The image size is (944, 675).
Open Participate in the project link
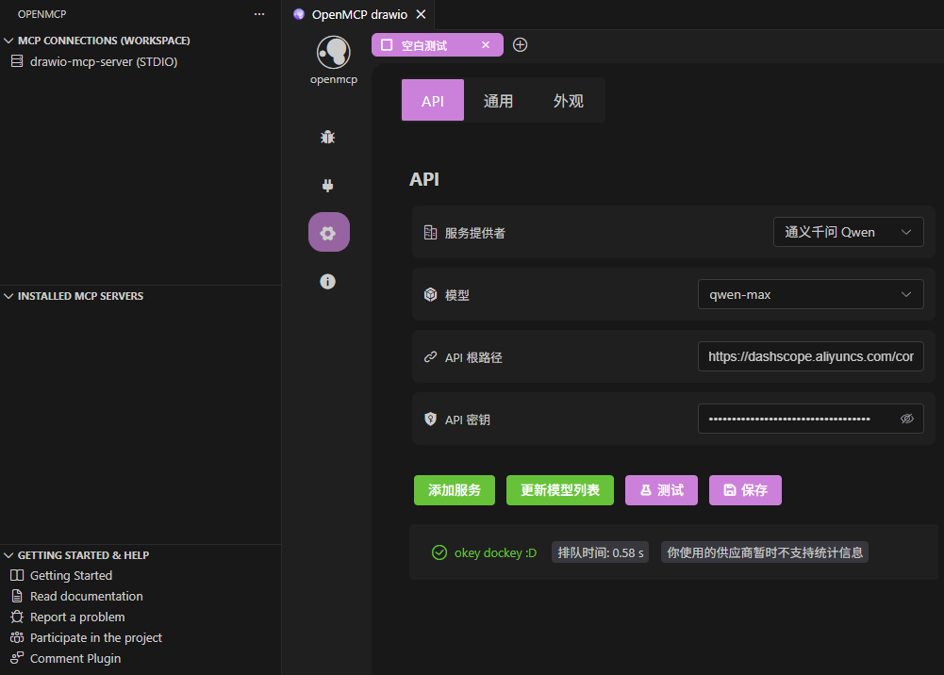(x=96, y=637)
